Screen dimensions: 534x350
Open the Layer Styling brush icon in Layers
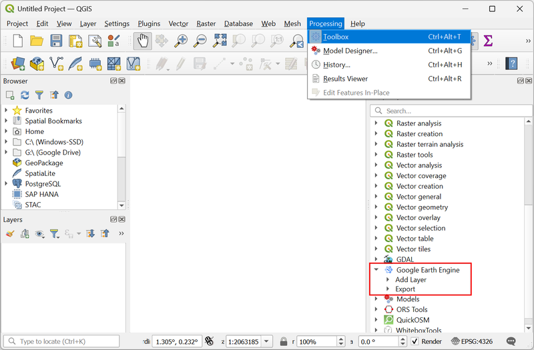(10, 234)
